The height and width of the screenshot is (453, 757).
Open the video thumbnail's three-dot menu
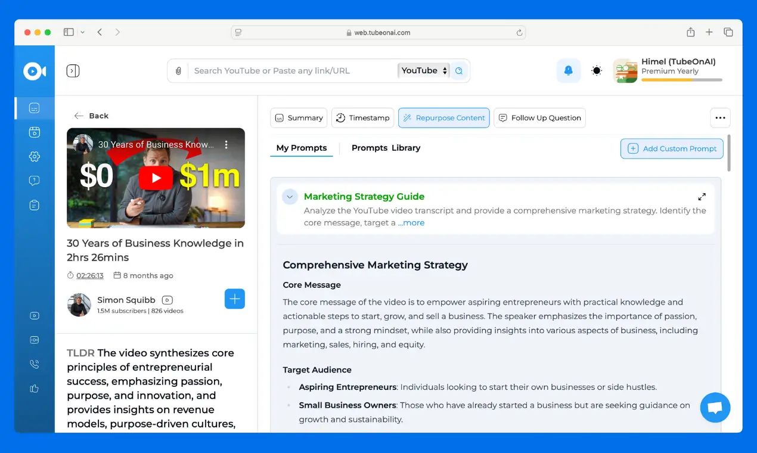click(x=226, y=144)
